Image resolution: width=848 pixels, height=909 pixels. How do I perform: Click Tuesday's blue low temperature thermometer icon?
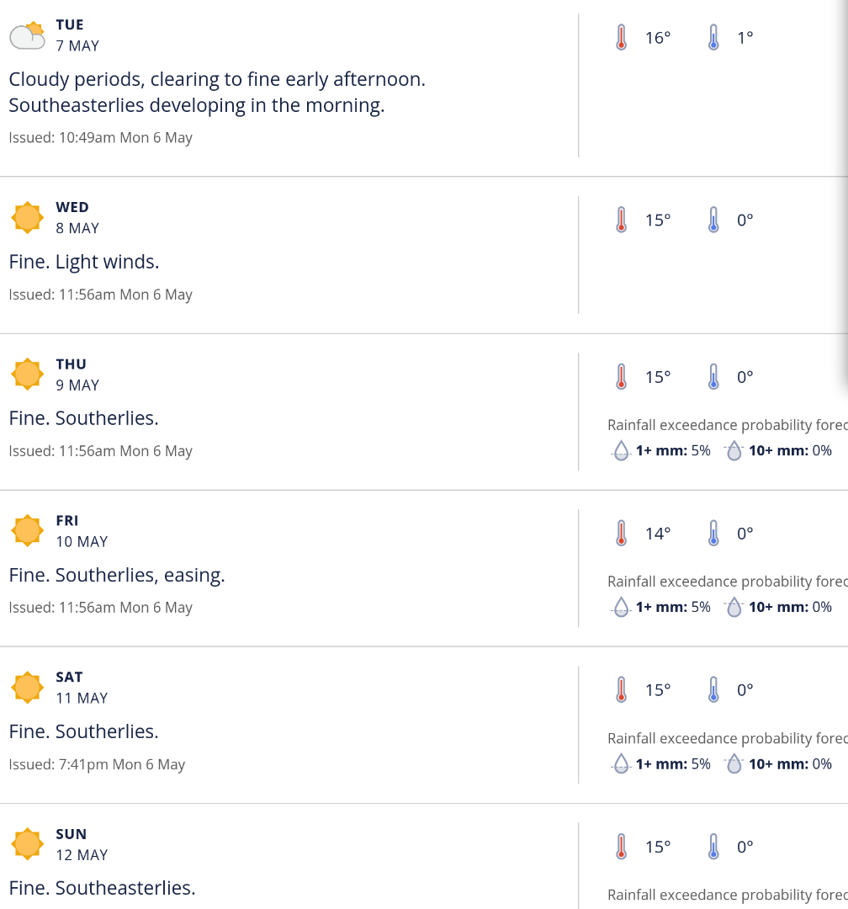pos(713,37)
